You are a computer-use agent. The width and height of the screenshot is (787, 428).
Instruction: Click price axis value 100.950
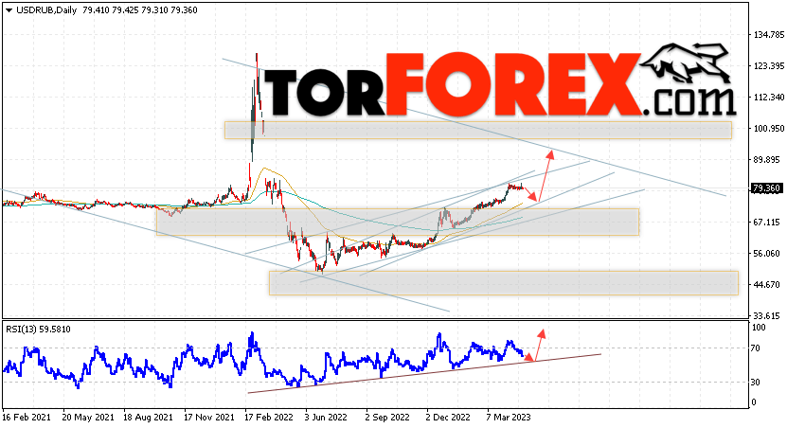(x=769, y=129)
